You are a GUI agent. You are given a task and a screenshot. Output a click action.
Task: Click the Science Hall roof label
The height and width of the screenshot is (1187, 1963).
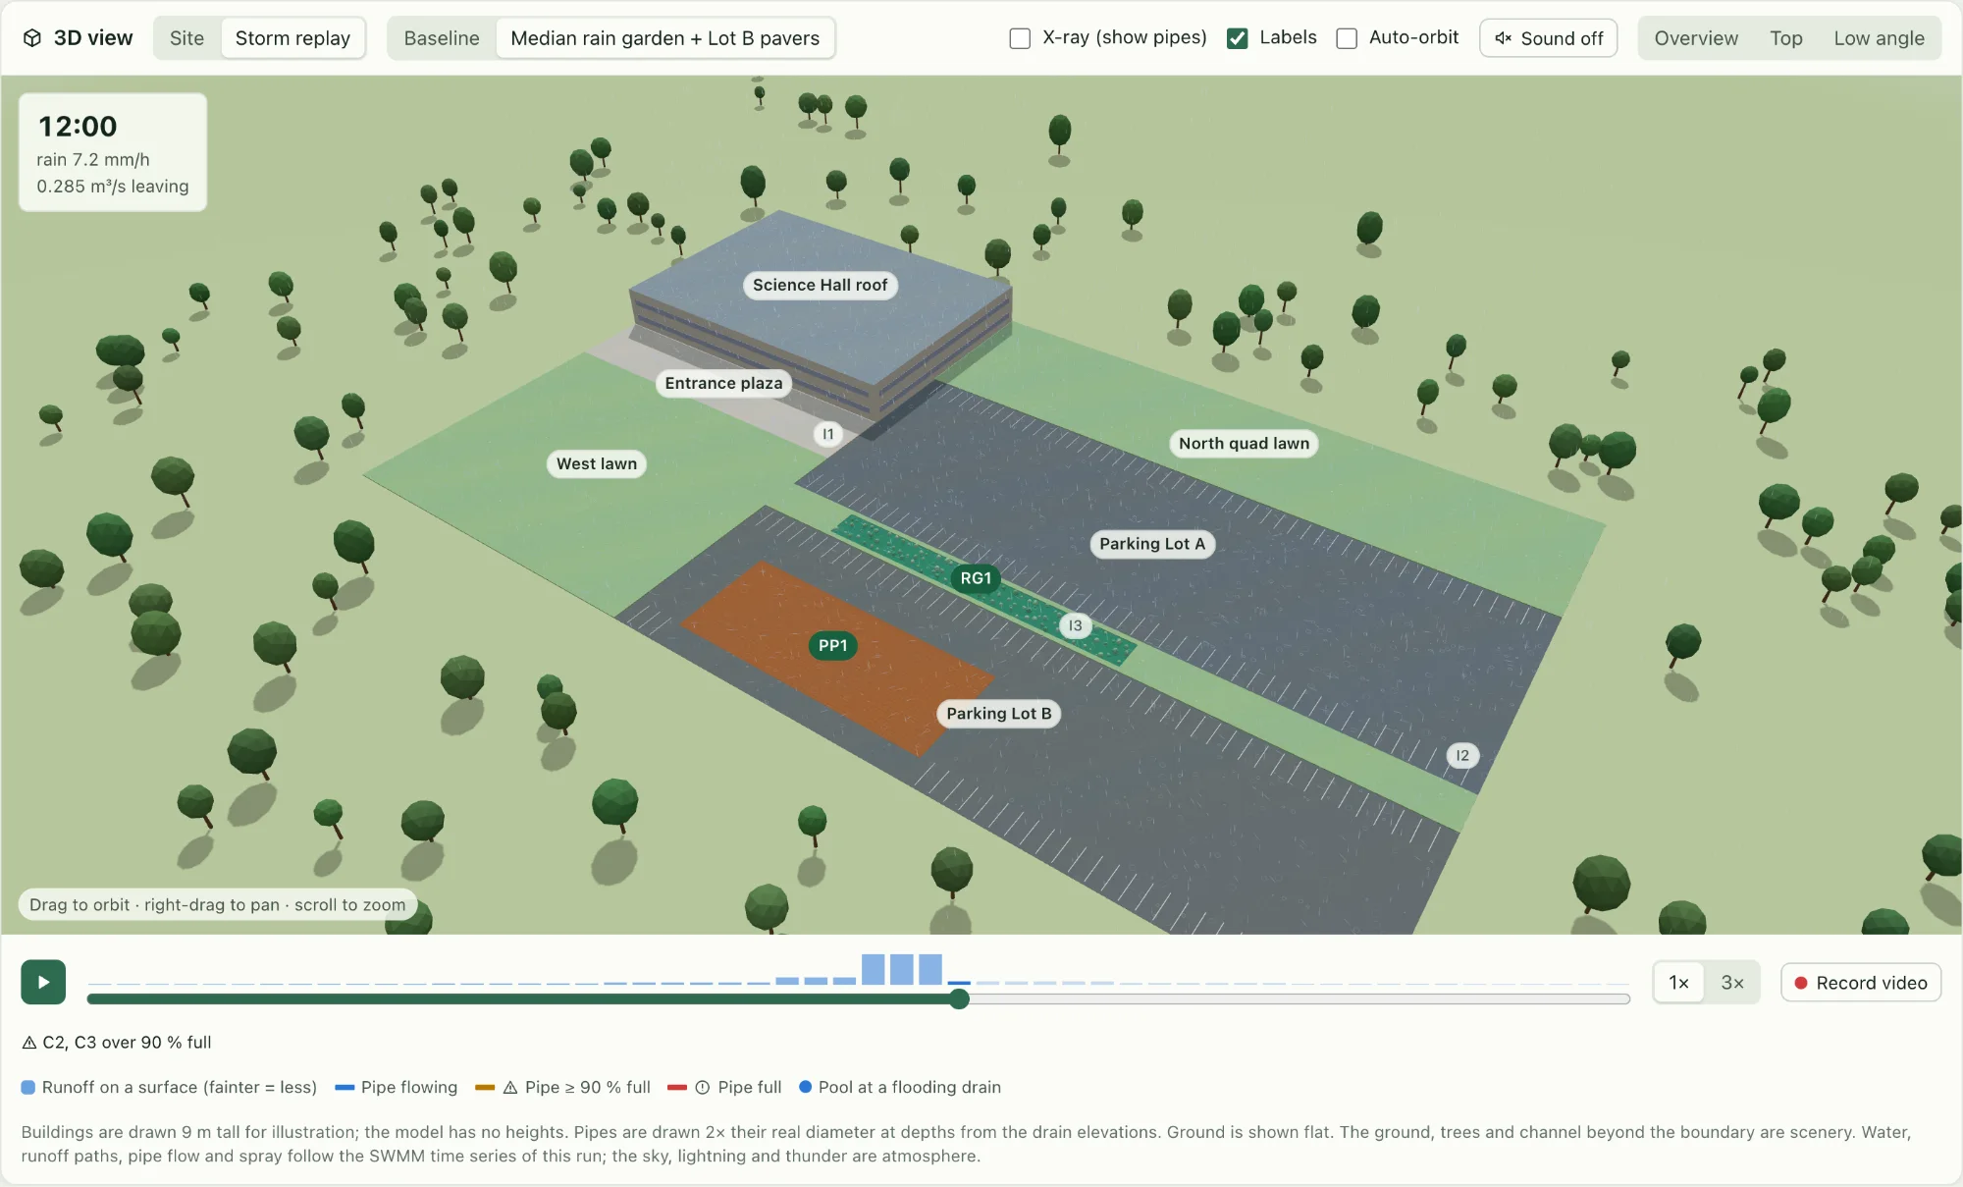pyautogui.click(x=820, y=285)
